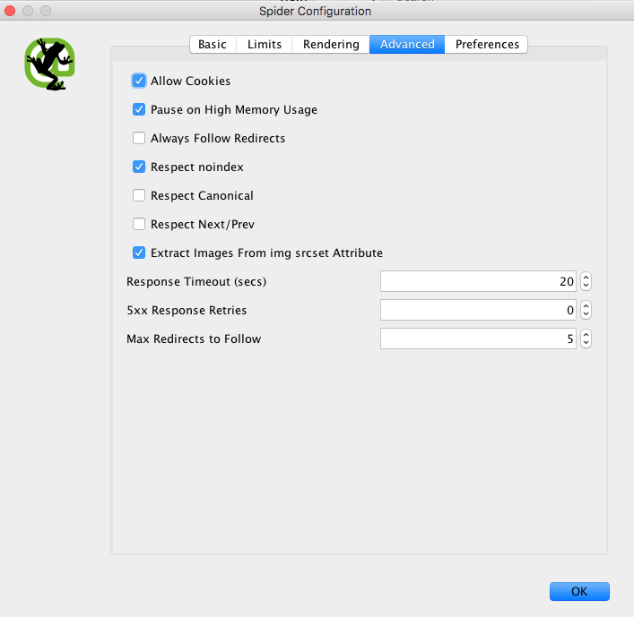The image size is (634, 617).
Task: Increase Max Redirects to Follow with up arrow
Action: click(x=586, y=335)
